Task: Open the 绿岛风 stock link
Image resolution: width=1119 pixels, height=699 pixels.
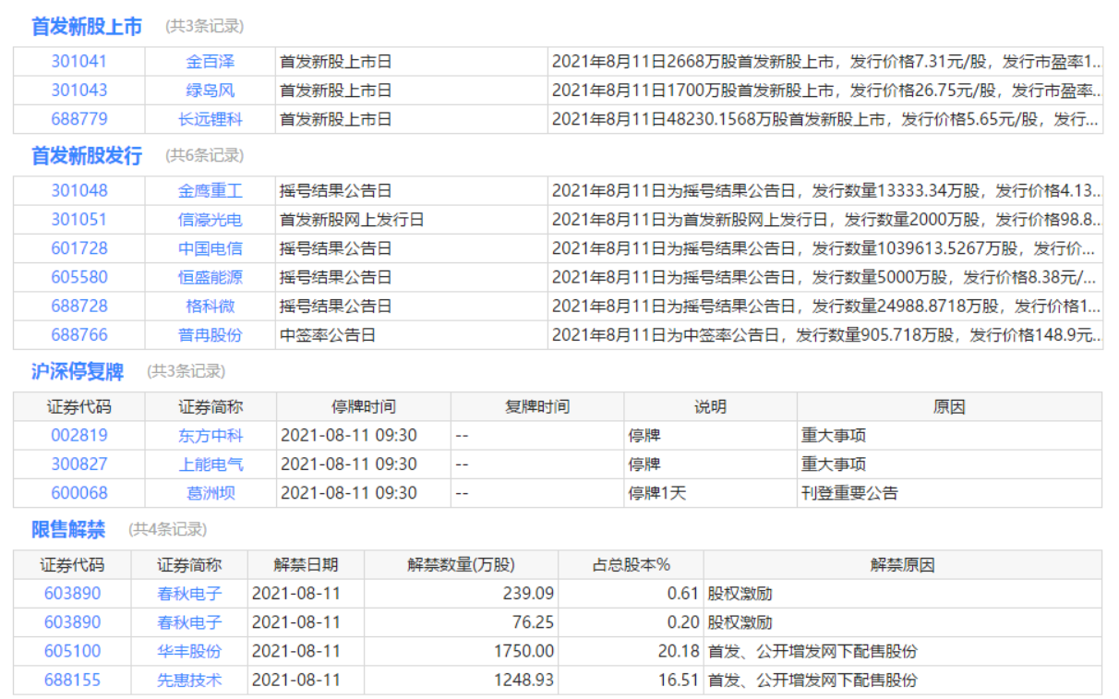Action: coord(210,90)
